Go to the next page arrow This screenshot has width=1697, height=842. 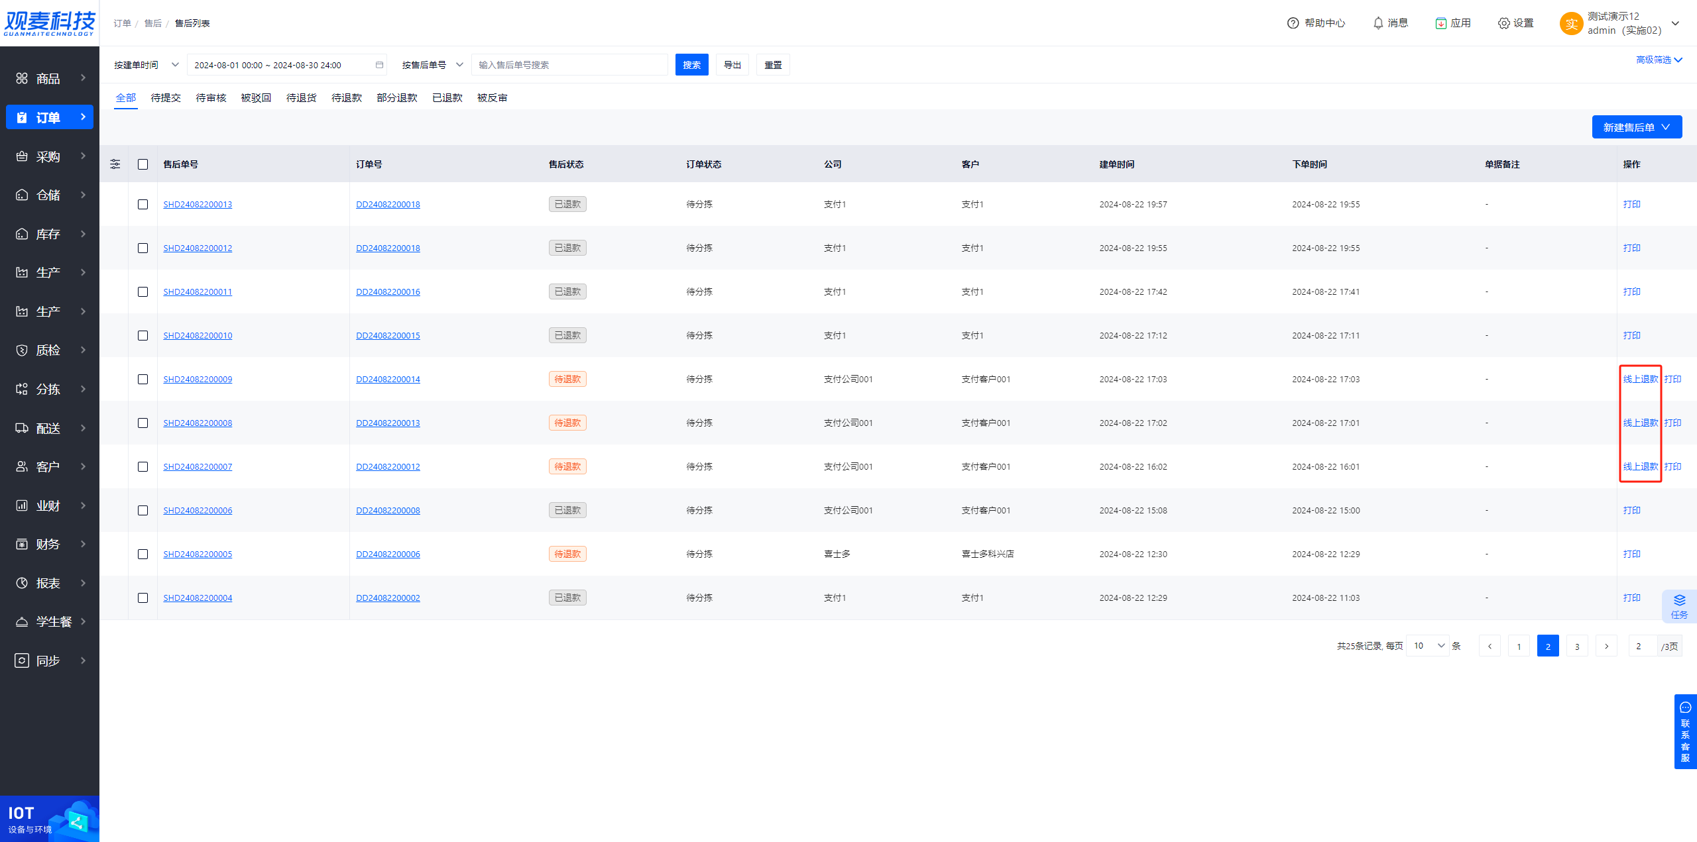point(1606,646)
